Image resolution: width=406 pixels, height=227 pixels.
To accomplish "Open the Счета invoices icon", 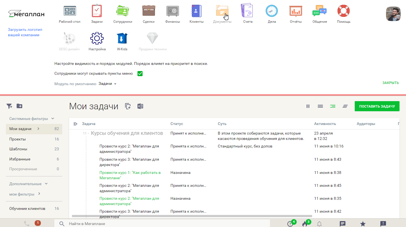I will (x=248, y=11).
